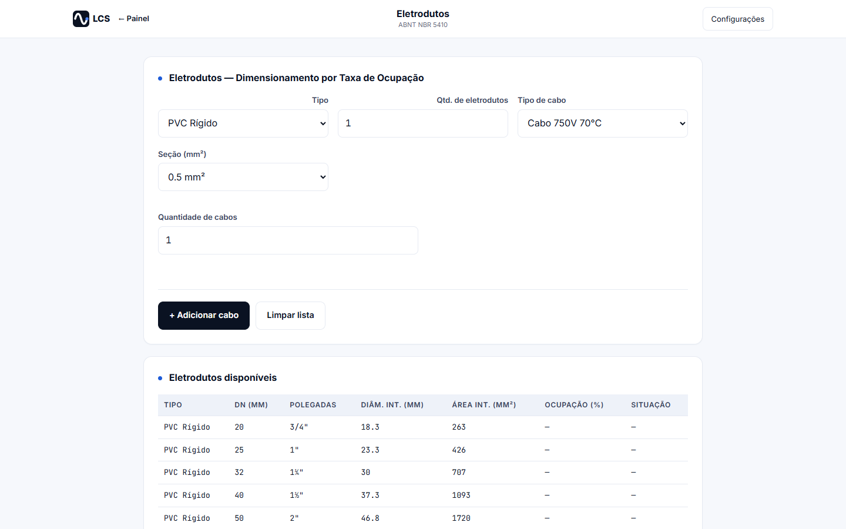Click the Adicionar cabo button

pyautogui.click(x=204, y=316)
